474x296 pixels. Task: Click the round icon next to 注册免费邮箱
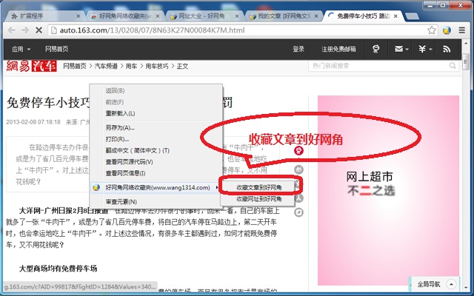click(x=375, y=49)
